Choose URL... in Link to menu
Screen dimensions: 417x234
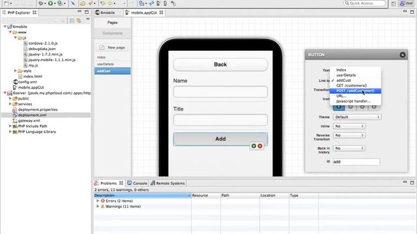(x=355, y=96)
